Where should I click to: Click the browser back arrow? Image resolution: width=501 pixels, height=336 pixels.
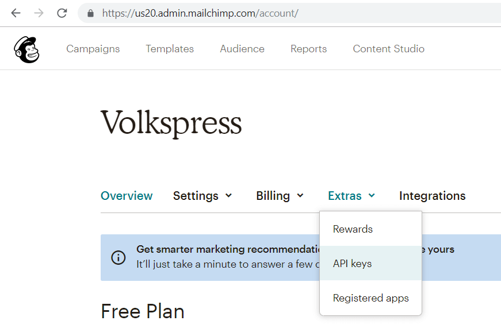(x=16, y=13)
